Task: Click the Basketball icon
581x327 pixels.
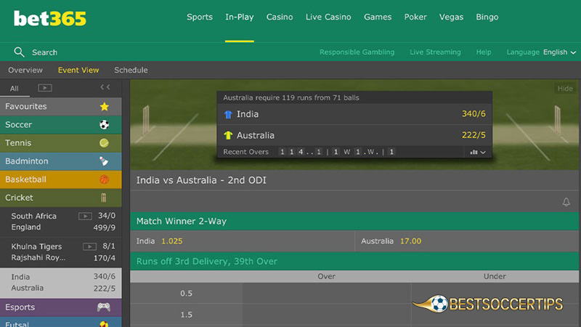Action: (104, 179)
